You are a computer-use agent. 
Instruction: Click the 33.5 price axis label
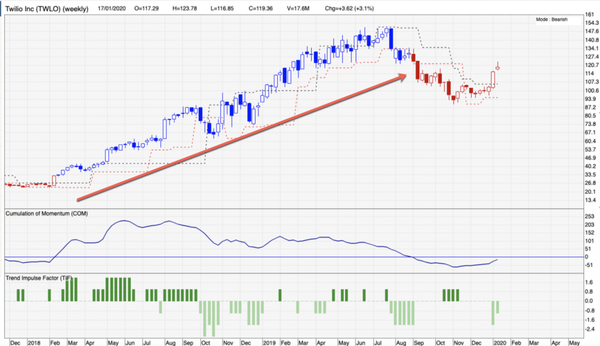point(591,174)
